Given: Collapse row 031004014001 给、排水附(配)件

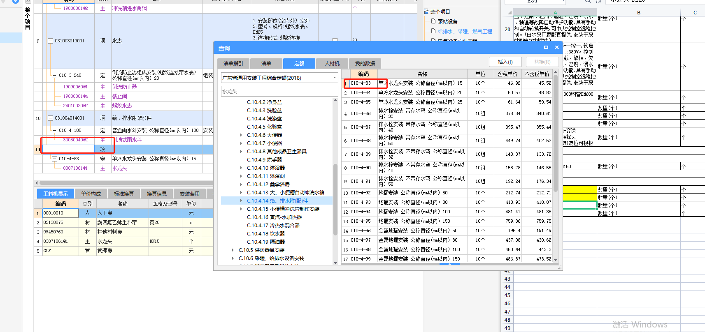Looking at the screenshot, I should point(50,118).
